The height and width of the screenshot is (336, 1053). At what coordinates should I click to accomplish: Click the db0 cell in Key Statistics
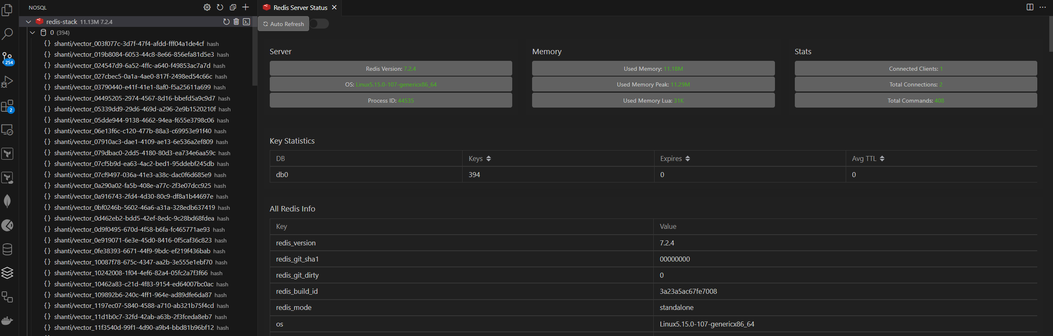[366, 175]
